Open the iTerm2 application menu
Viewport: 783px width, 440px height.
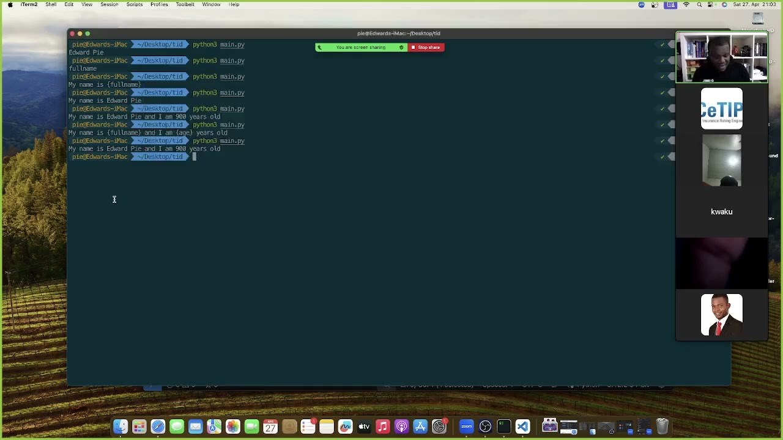point(29,4)
